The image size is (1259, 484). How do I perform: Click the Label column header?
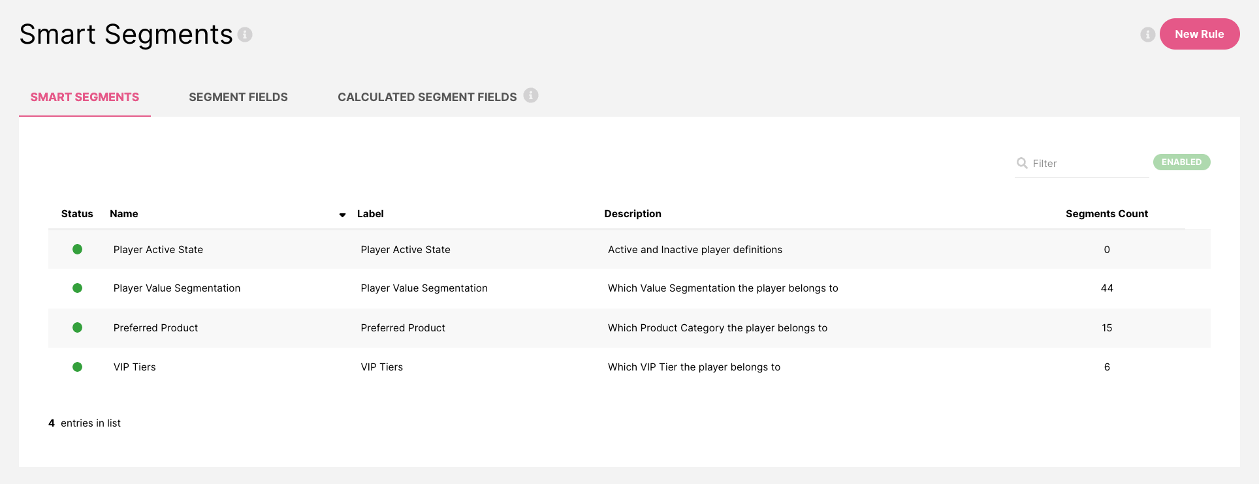point(370,214)
